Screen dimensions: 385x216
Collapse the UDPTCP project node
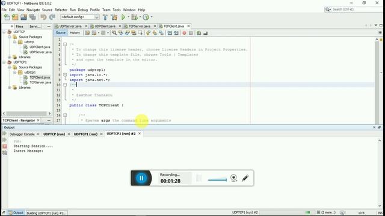click(4, 32)
